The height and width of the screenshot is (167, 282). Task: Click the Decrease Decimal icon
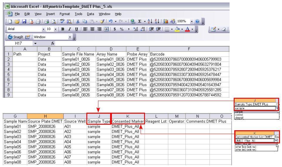tap(143, 29)
